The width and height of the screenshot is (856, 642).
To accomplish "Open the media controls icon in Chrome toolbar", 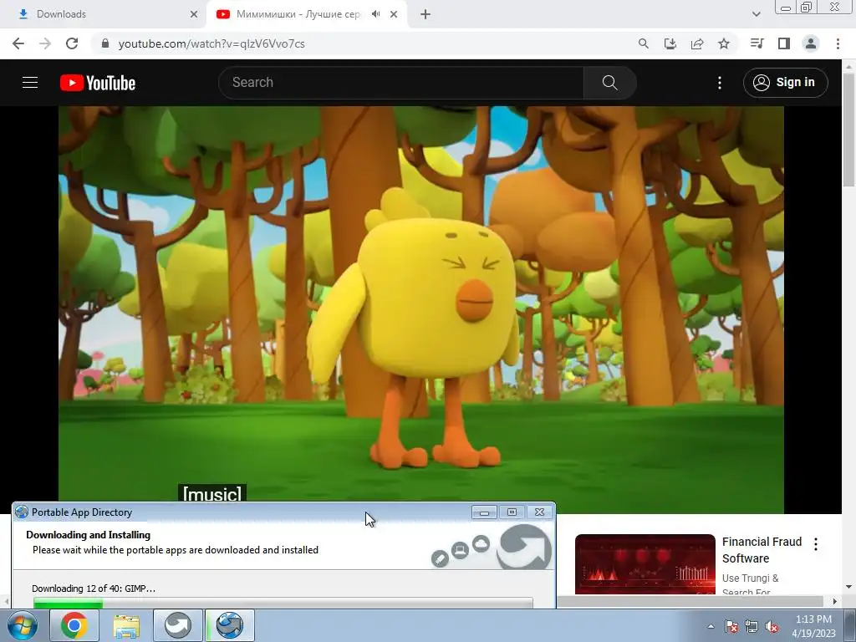I will pos(757,43).
